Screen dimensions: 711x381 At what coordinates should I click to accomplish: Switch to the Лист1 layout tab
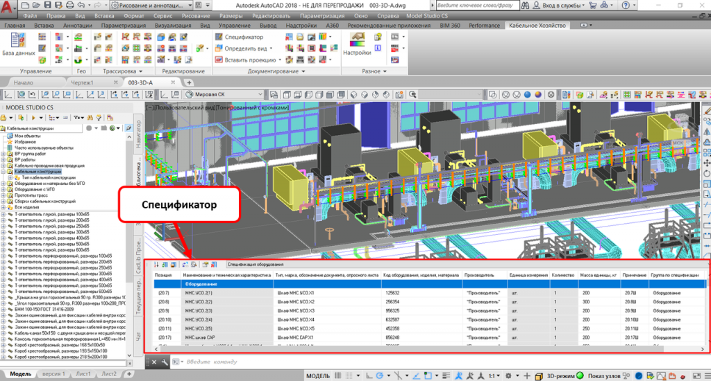pos(83,374)
